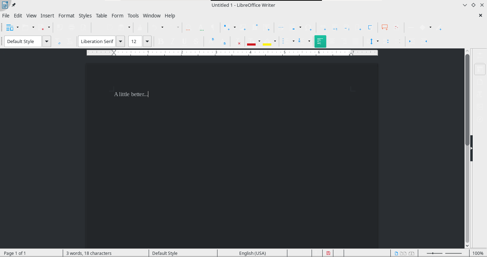Insert a table from the toolbar
Screen dimensions: 487x257
click(226, 27)
